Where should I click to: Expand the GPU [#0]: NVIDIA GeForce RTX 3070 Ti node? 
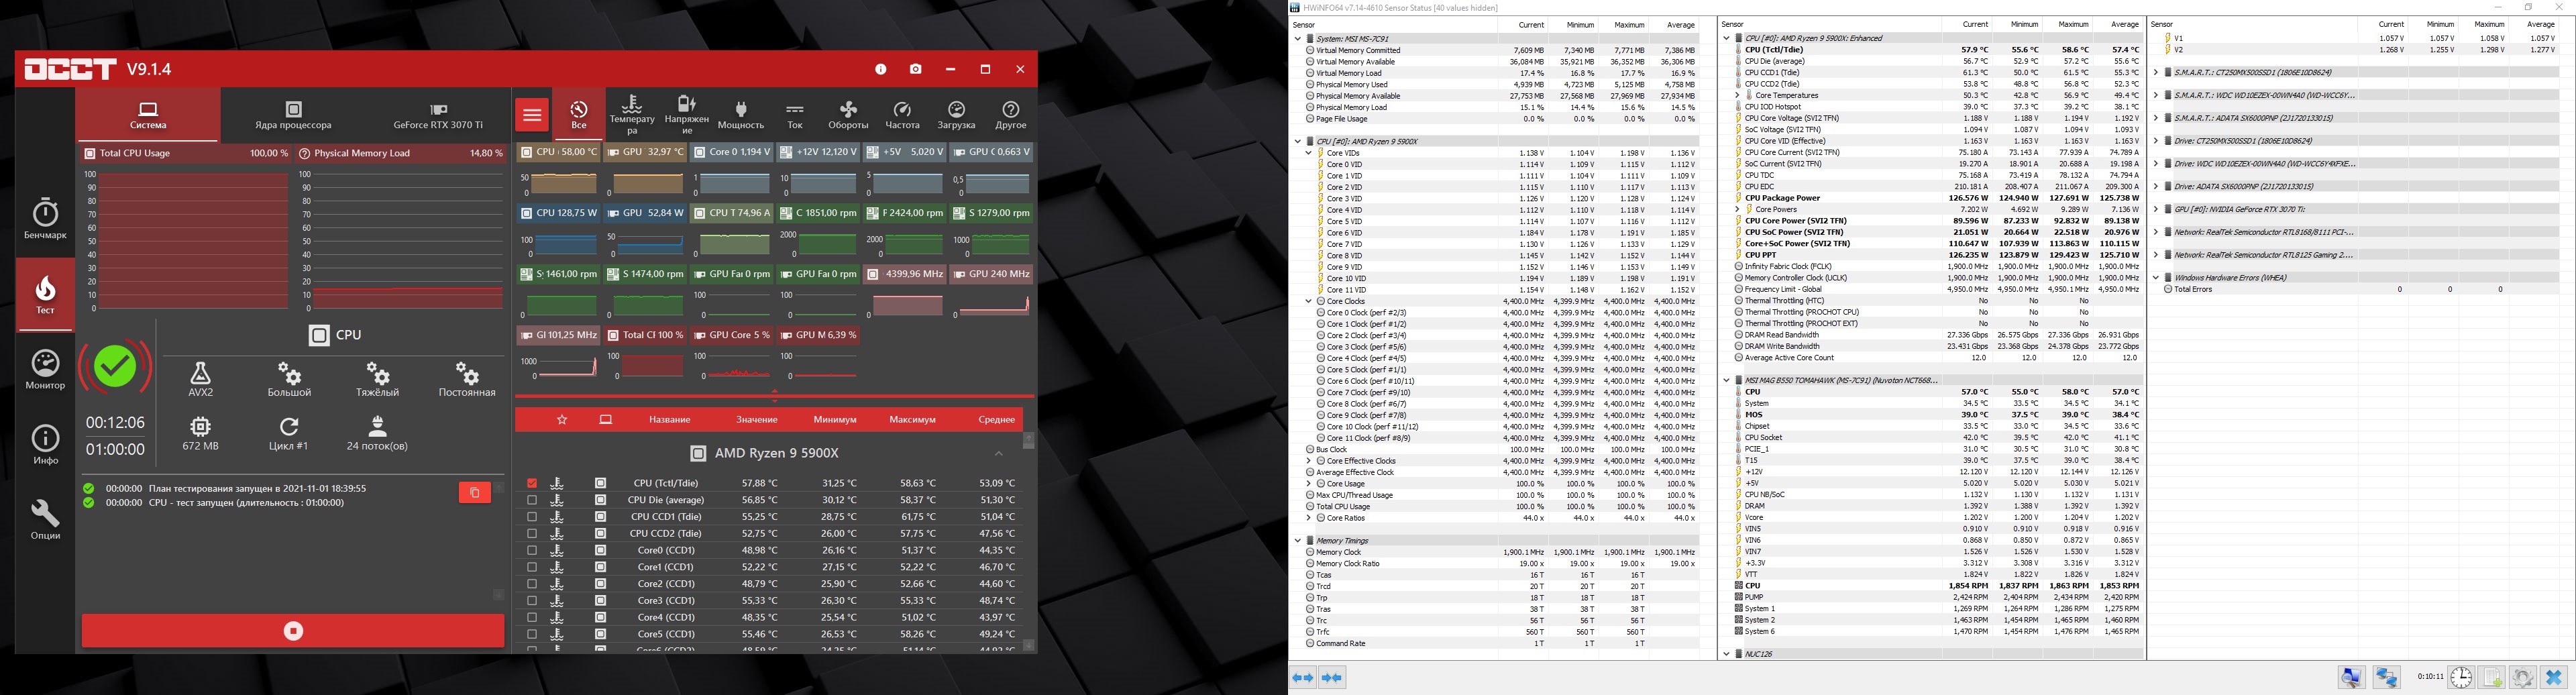pos(2156,210)
